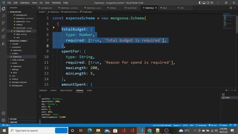Toggle the bottom panel layout icon

[x=204, y=3]
